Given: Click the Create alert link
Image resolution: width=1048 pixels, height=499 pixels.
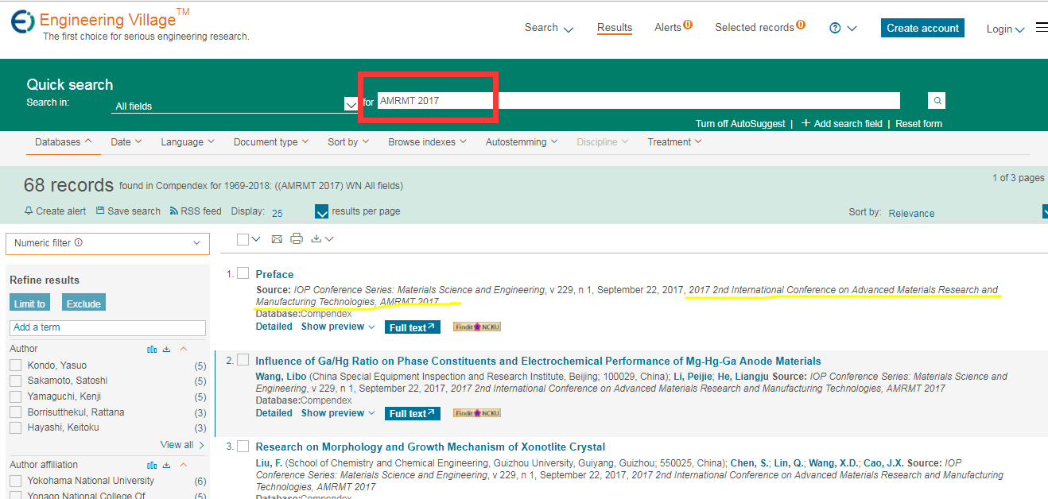Looking at the screenshot, I should pyautogui.click(x=56, y=211).
